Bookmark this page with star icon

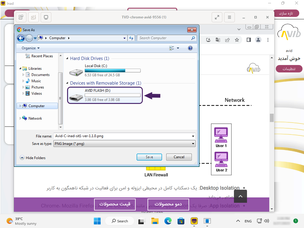tap(237, 40)
